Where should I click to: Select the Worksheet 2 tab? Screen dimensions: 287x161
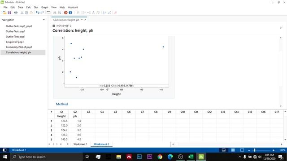(x=101, y=144)
